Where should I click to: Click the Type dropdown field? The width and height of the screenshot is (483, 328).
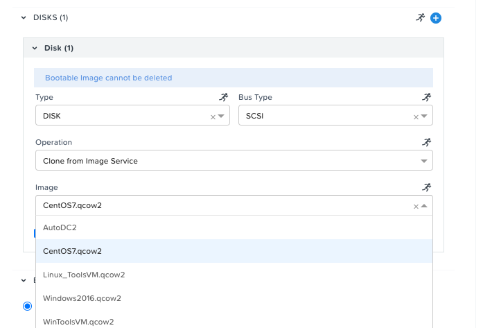point(132,115)
